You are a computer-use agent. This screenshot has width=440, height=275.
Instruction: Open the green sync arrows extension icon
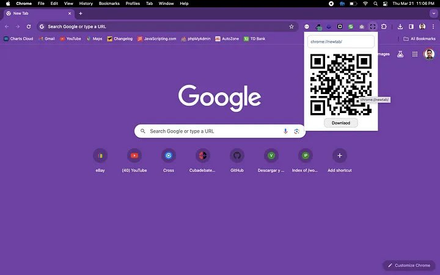click(x=351, y=27)
